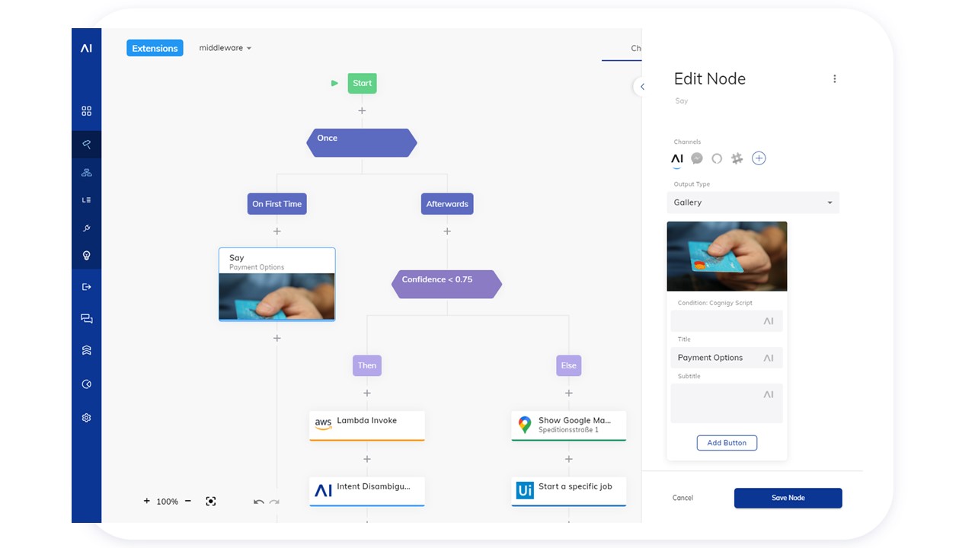The width and height of the screenshot is (975, 548).
Task: Open the middleware dropdown
Action: (225, 48)
